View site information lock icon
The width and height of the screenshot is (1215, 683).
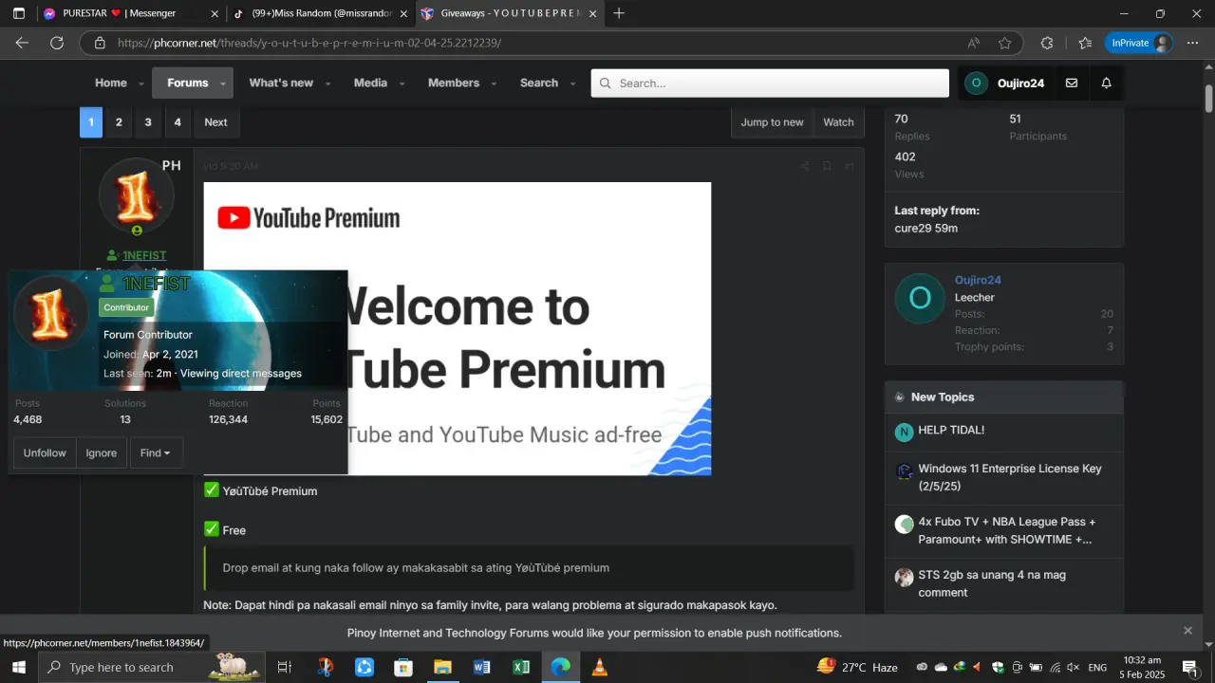99,43
